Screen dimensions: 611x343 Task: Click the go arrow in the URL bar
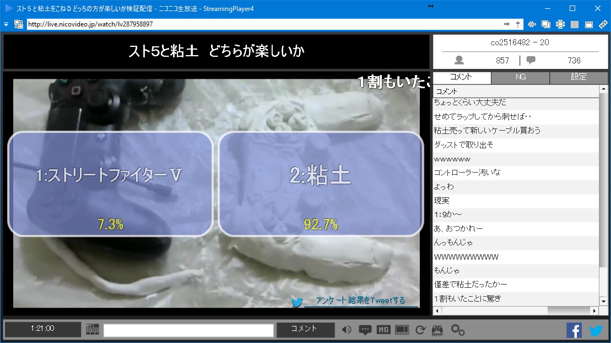pos(507,24)
